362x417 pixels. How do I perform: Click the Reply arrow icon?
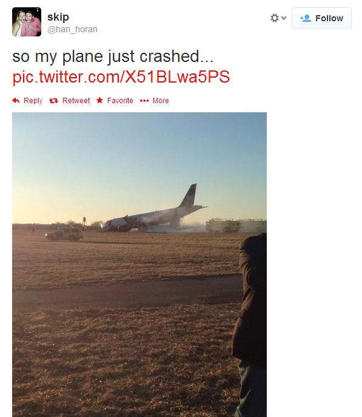tap(16, 101)
